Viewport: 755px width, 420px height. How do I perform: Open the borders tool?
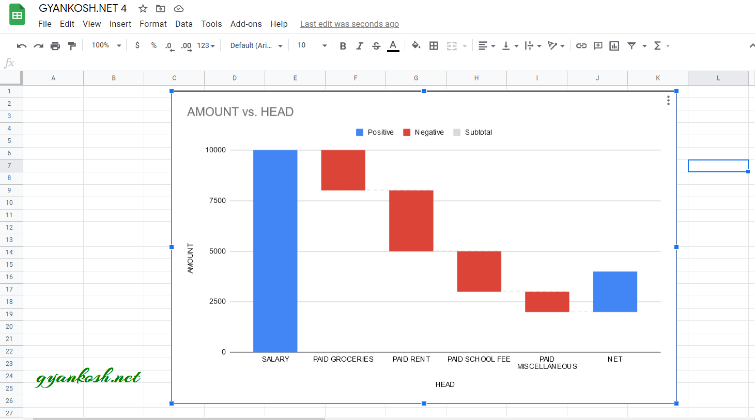pos(434,46)
